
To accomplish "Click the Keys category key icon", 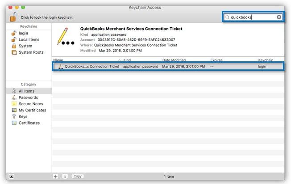I will pyautogui.click(x=14, y=116).
